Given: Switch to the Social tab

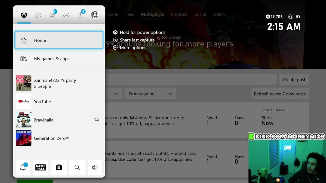Looking at the screenshot, I should pyautogui.click(x=200, y=14).
